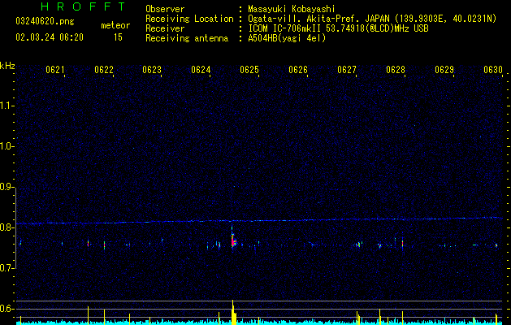Click the Receiving Location value text
This screenshot has height=325, width=511.
(x=372, y=19)
